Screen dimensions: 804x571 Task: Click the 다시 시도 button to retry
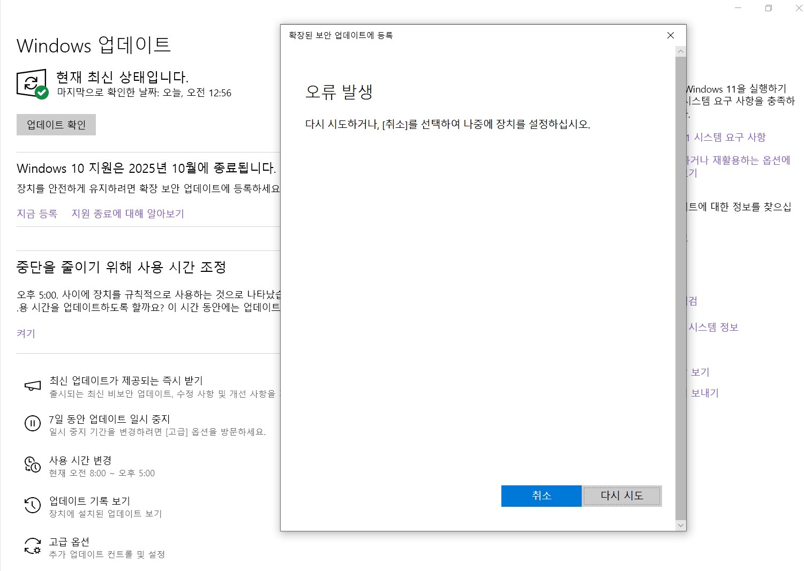pyautogui.click(x=622, y=496)
